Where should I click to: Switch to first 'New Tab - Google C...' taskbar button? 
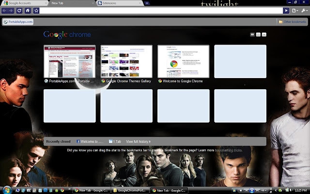click(x=92, y=191)
